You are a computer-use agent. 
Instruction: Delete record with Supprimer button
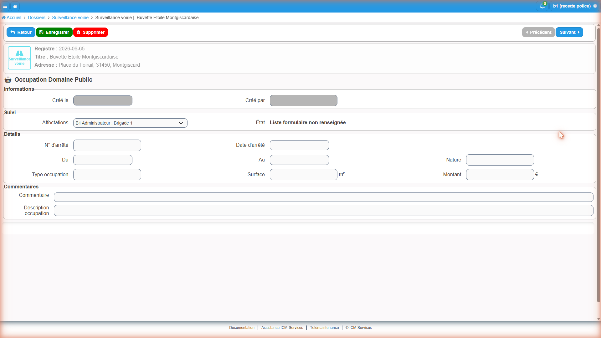click(x=90, y=32)
